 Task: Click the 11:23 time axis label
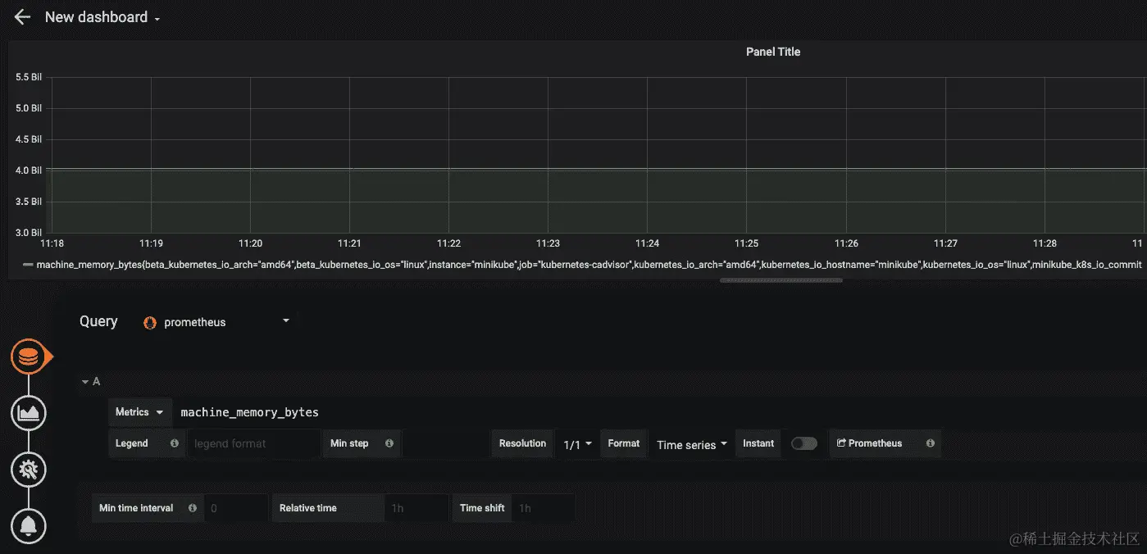[x=548, y=243]
